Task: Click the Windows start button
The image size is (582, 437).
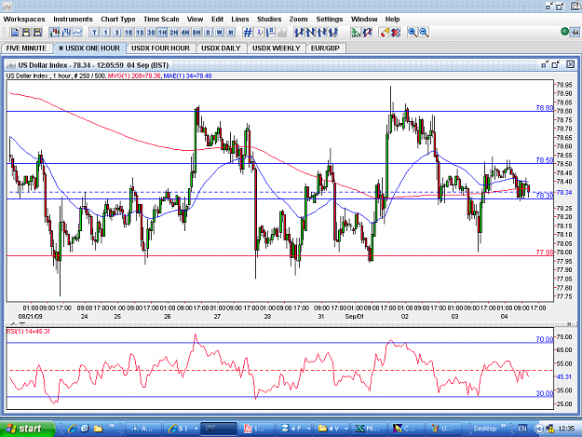Action: (27, 429)
